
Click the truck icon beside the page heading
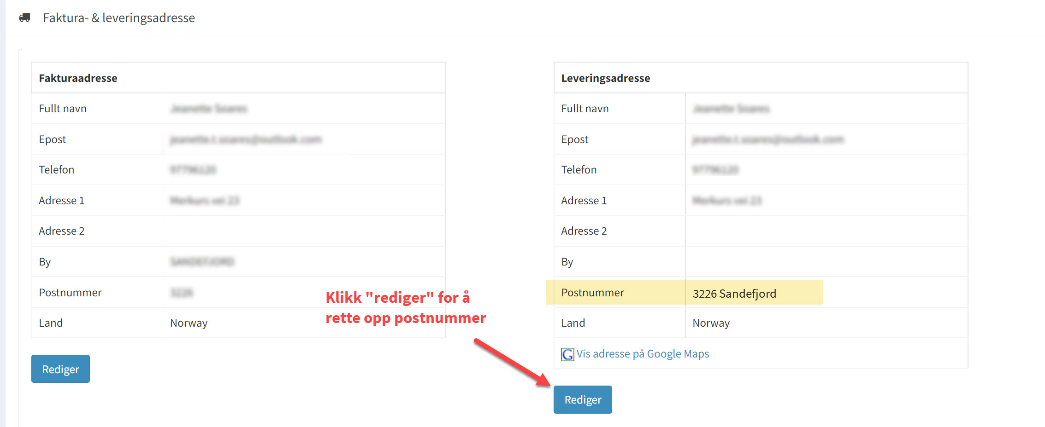coord(24,17)
